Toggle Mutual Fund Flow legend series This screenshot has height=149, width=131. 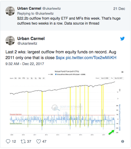(70, 74)
